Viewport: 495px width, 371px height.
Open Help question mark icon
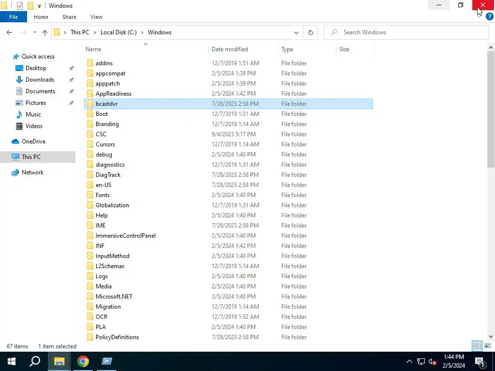click(x=489, y=16)
